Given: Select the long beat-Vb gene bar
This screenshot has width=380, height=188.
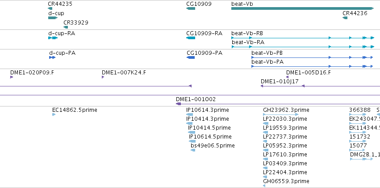Looking at the screenshot, I should [x=303, y=8].
